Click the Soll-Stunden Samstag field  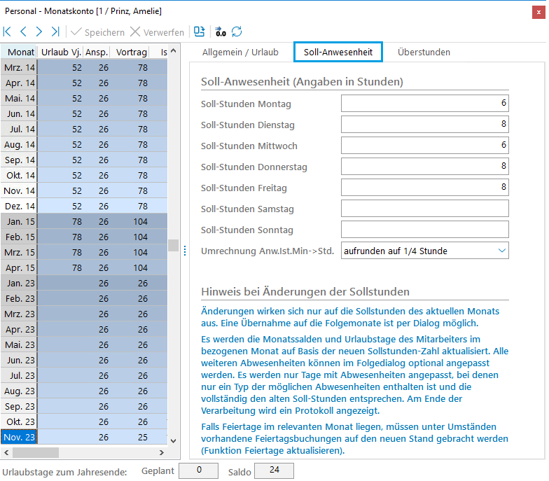point(424,209)
